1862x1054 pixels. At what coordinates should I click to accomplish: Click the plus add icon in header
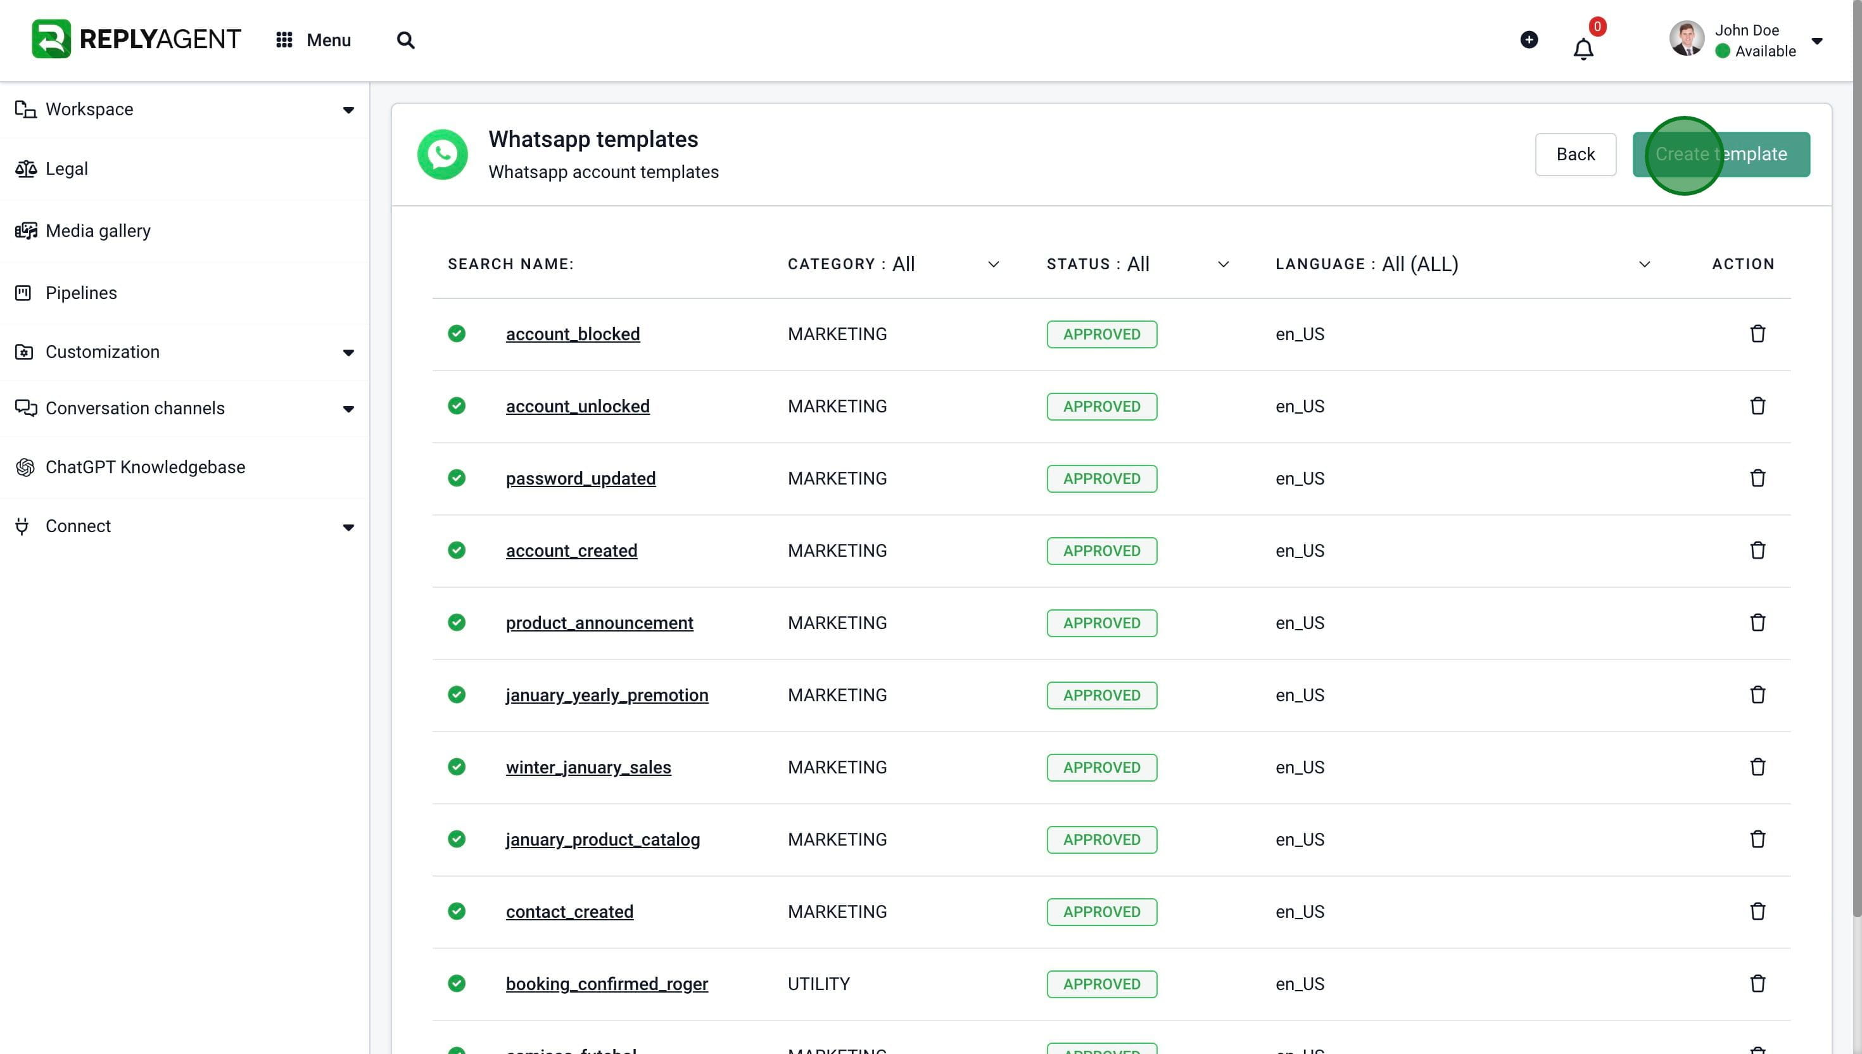pyautogui.click(x=1528, y=40)
